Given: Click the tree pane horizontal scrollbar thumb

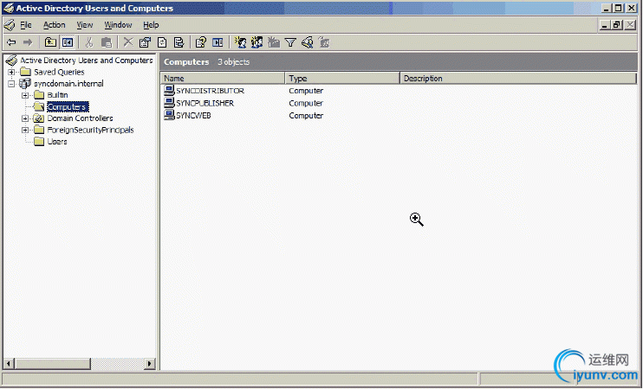Looking at the screenshot, I should (x=53, y=364).
